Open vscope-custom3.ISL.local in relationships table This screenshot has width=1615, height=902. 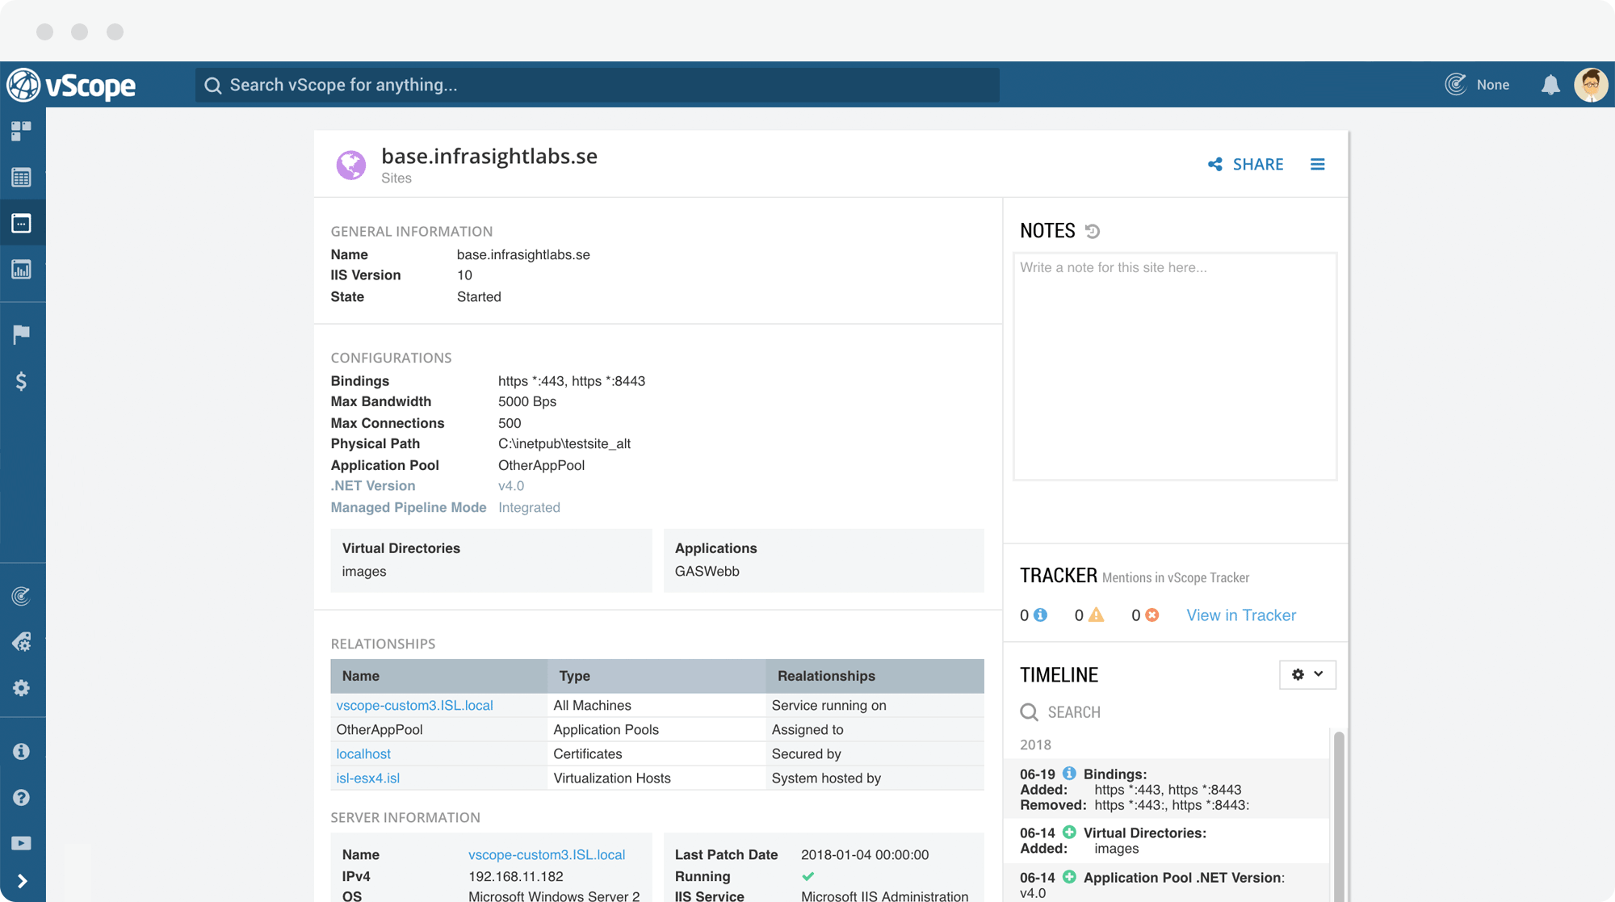(414, 705)
